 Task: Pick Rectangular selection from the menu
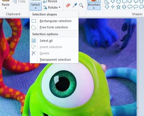(54, 21)
